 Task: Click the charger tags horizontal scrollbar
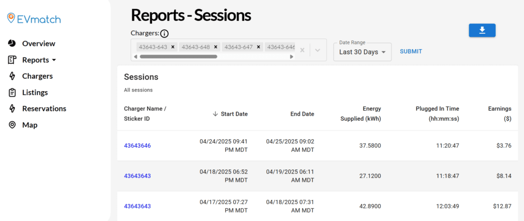pos(179,57)
